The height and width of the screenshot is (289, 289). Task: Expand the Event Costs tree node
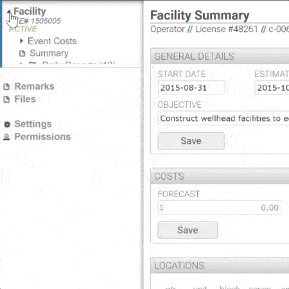point(21,40)
